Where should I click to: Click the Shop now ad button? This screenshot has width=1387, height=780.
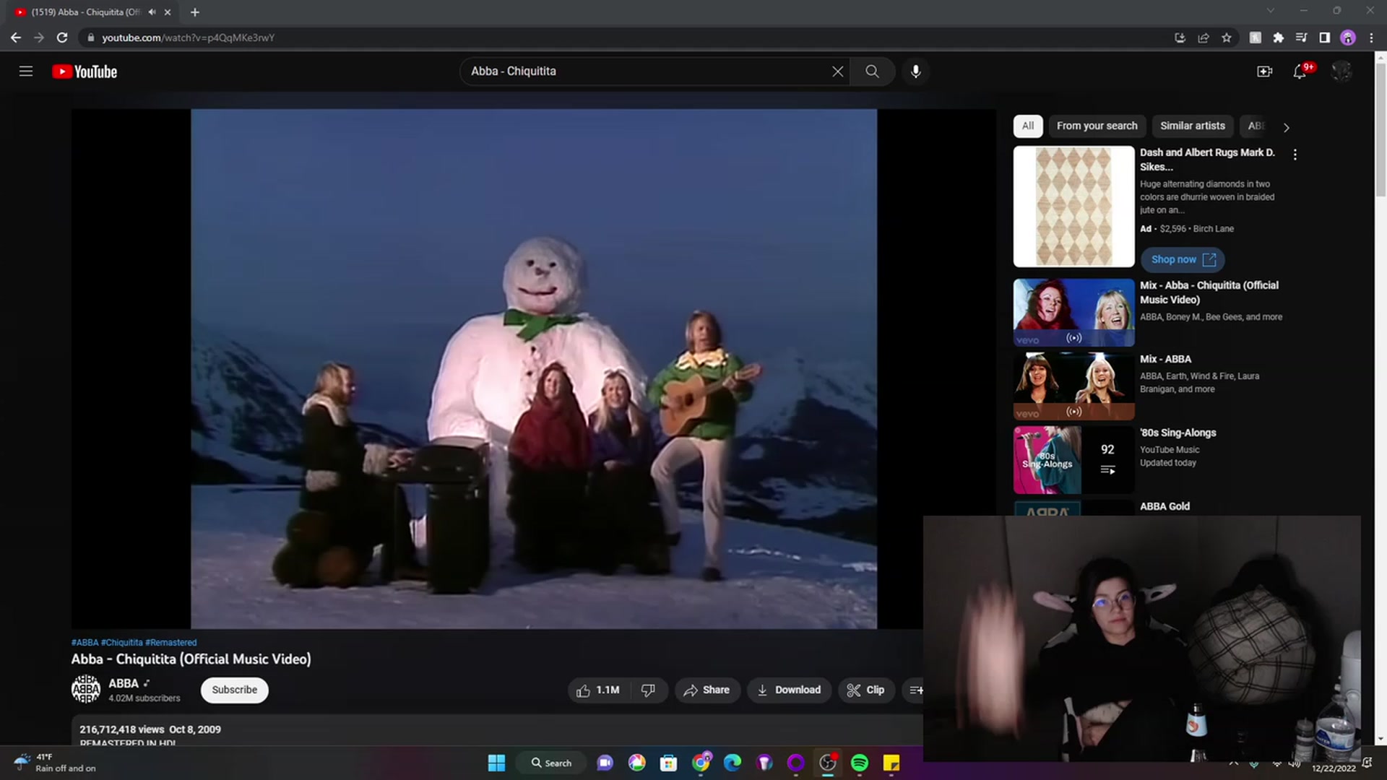(x=1183, y=259)
